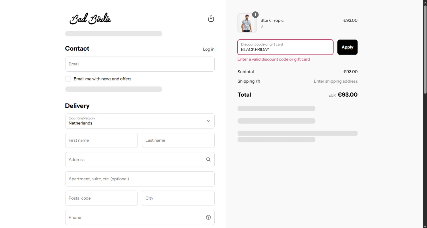Focus the Phone input field
Image resolution: width=427 pixels, height=228 pixels.
140,217
